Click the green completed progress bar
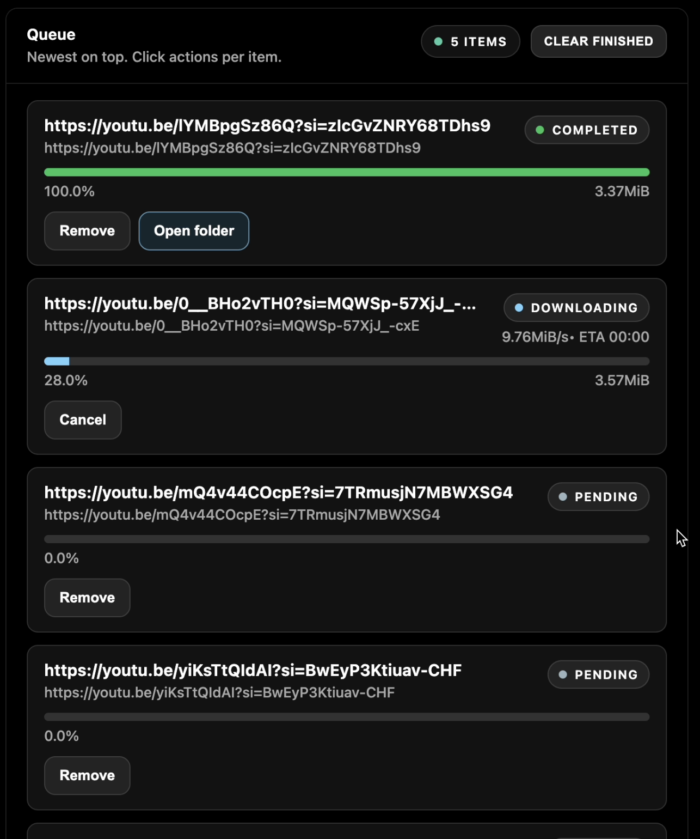The height and width of the screenshot is (839, 700). tap(347, 172)
